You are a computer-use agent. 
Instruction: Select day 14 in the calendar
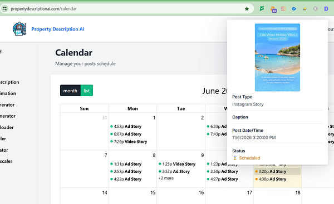point(105,193)
